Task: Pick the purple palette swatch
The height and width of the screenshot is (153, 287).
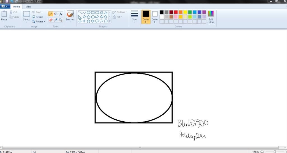Action: point(204,12)
